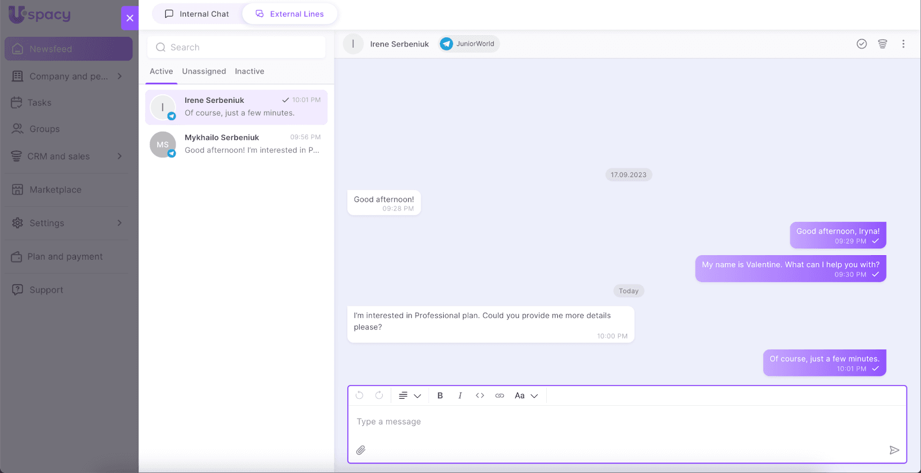The image size is (921, 473).
Task: Open the Aa font size dropdown
Action: (526, 395)
